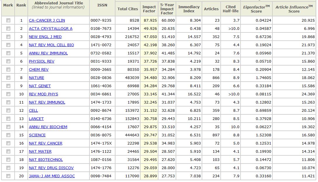
Task: Click Eigenfactor score 1.52308
Action: point(263,135)
